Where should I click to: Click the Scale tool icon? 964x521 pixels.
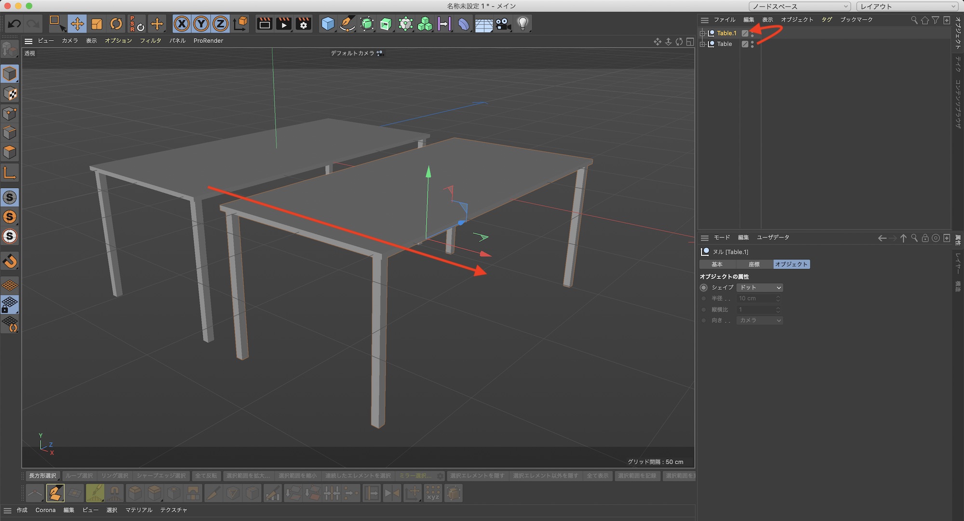[x=97, y=24]
